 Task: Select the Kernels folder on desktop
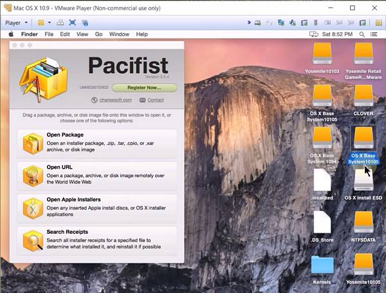point(322,264)
